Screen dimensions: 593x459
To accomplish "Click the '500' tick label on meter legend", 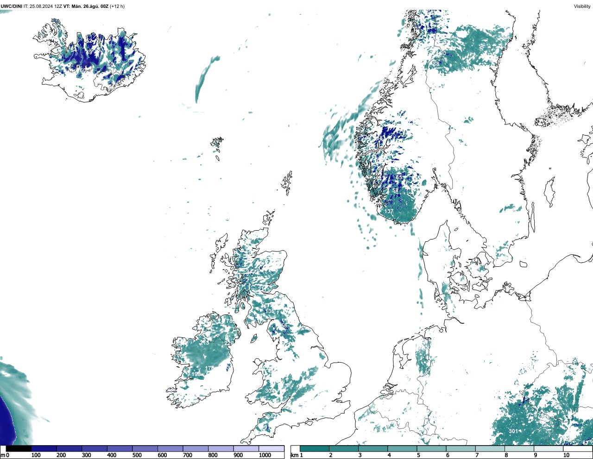I will (x=137, y=455).
